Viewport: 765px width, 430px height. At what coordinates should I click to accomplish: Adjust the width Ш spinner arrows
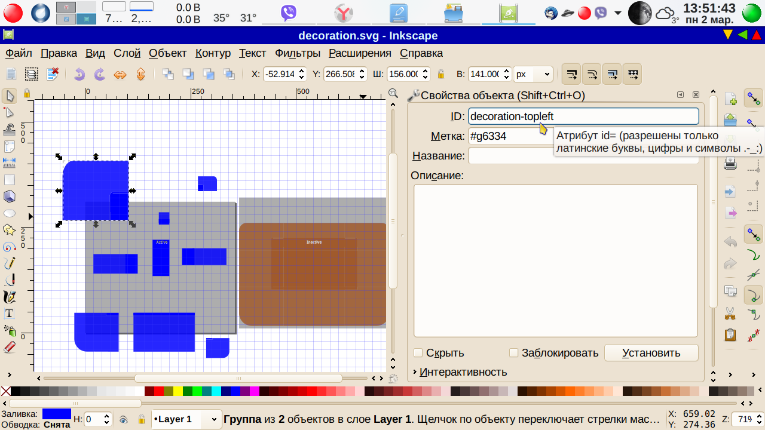(425, 74)
